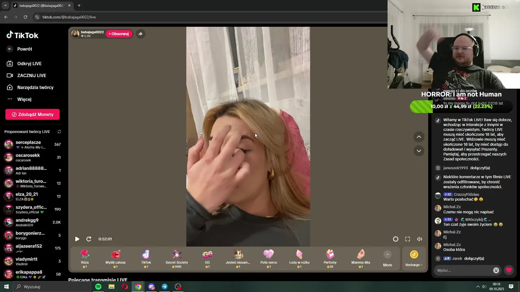Open a new browser tab

[x=79, y=6]
